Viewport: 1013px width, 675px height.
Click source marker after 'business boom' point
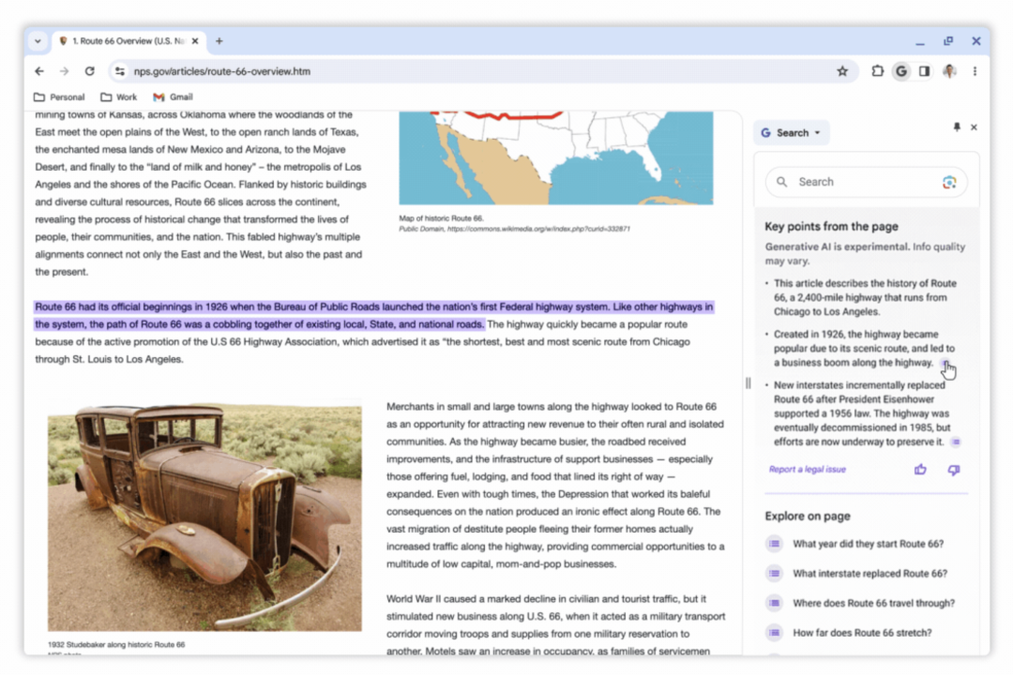tap(945, 363)
